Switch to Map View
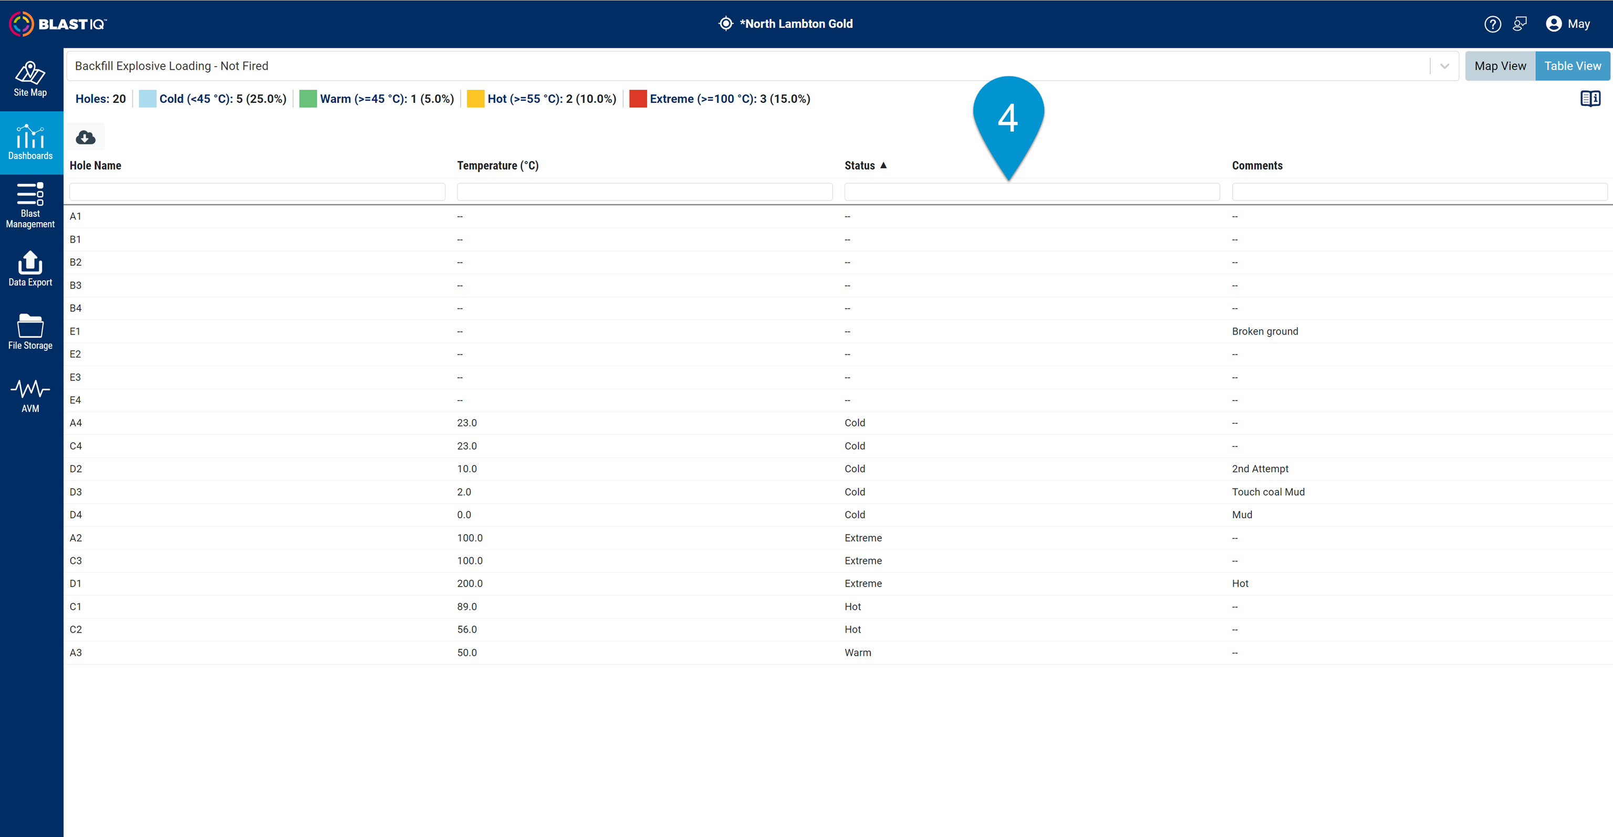The height and width of the screenshot is (837, 1613). coord(1500,66)
